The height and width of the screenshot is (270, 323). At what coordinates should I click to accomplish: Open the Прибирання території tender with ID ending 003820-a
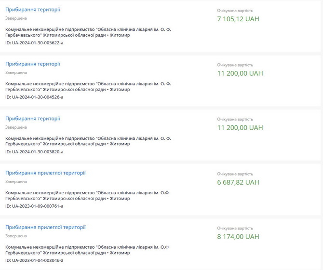point(33,119)
